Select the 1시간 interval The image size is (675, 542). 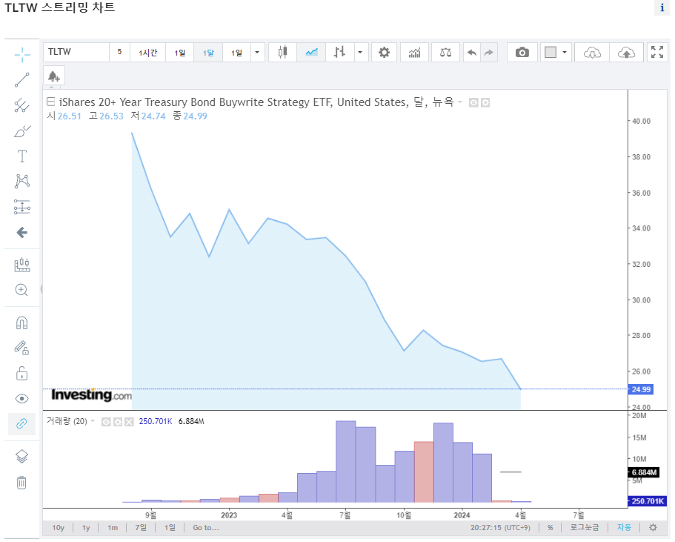point(147,52)
